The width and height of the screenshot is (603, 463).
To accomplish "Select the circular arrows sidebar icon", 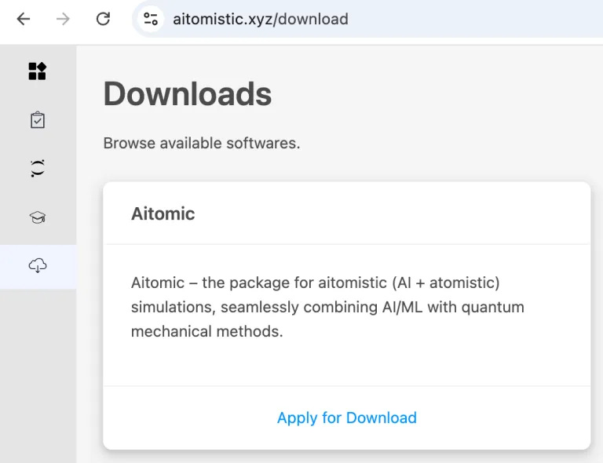I will click(38, 168).
